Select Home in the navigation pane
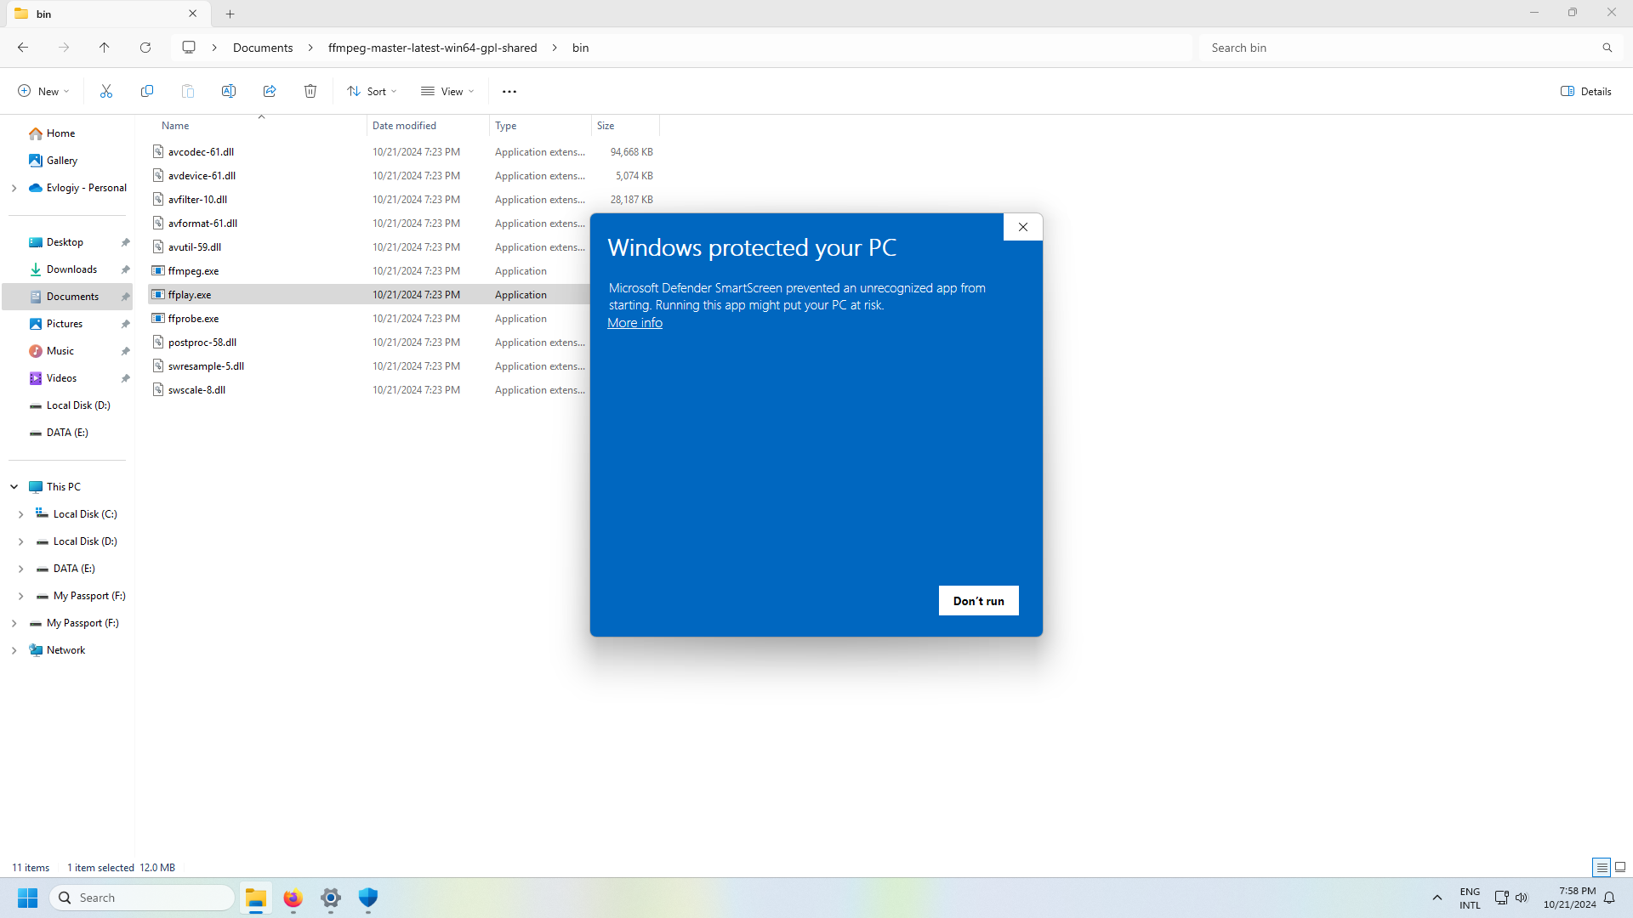1633x918 pixels. [60, 133]
